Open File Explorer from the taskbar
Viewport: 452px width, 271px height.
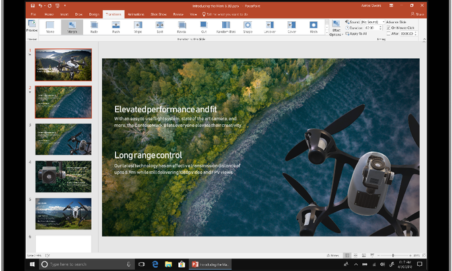[x=168, y=264]
